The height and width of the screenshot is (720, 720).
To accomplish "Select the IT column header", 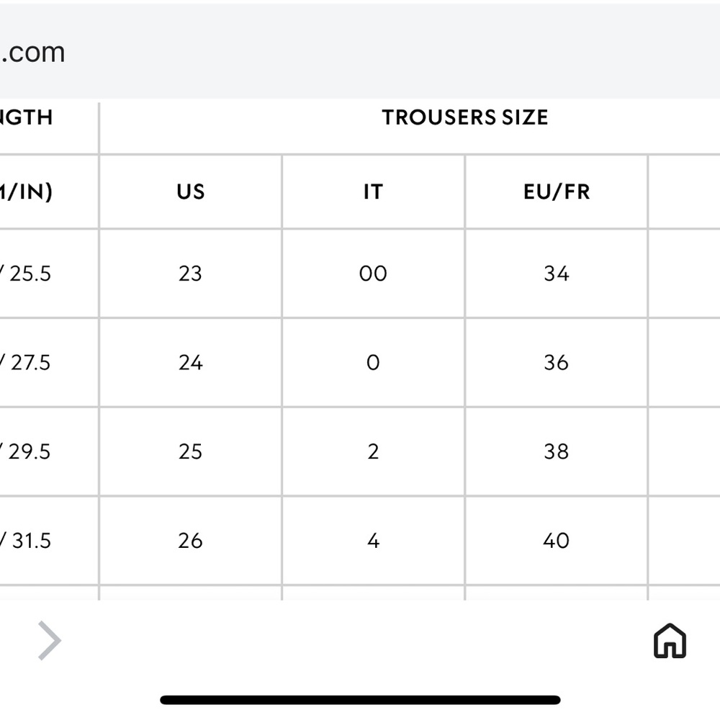I will tap(373, 192).
